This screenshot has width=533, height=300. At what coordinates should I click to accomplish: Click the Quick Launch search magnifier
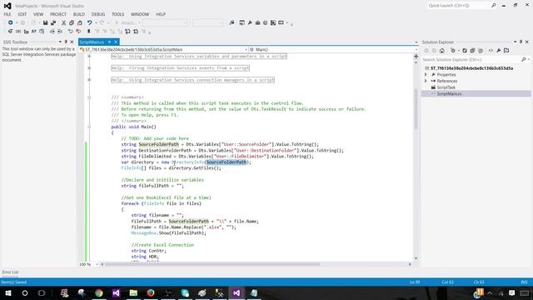494,6
